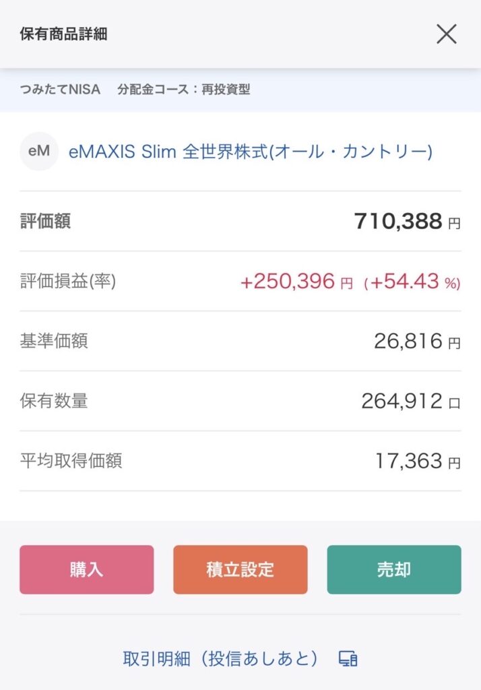Open 取引明細（投信あしあと） link
The image size is (481, 690).
[x=221, y=658]
